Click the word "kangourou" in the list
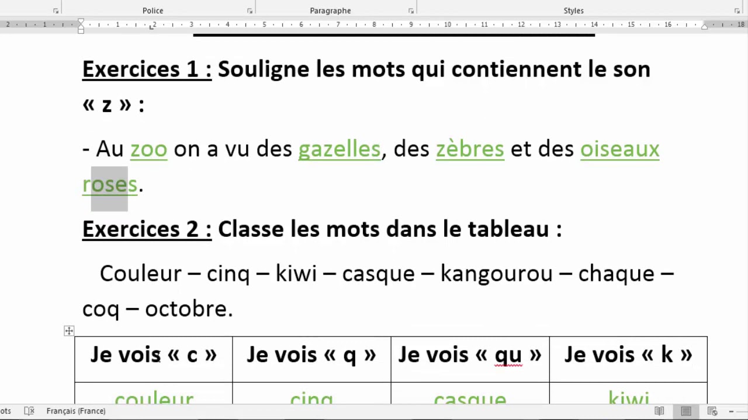This screenshot has width=748, height=420. (x=496, y=273)
